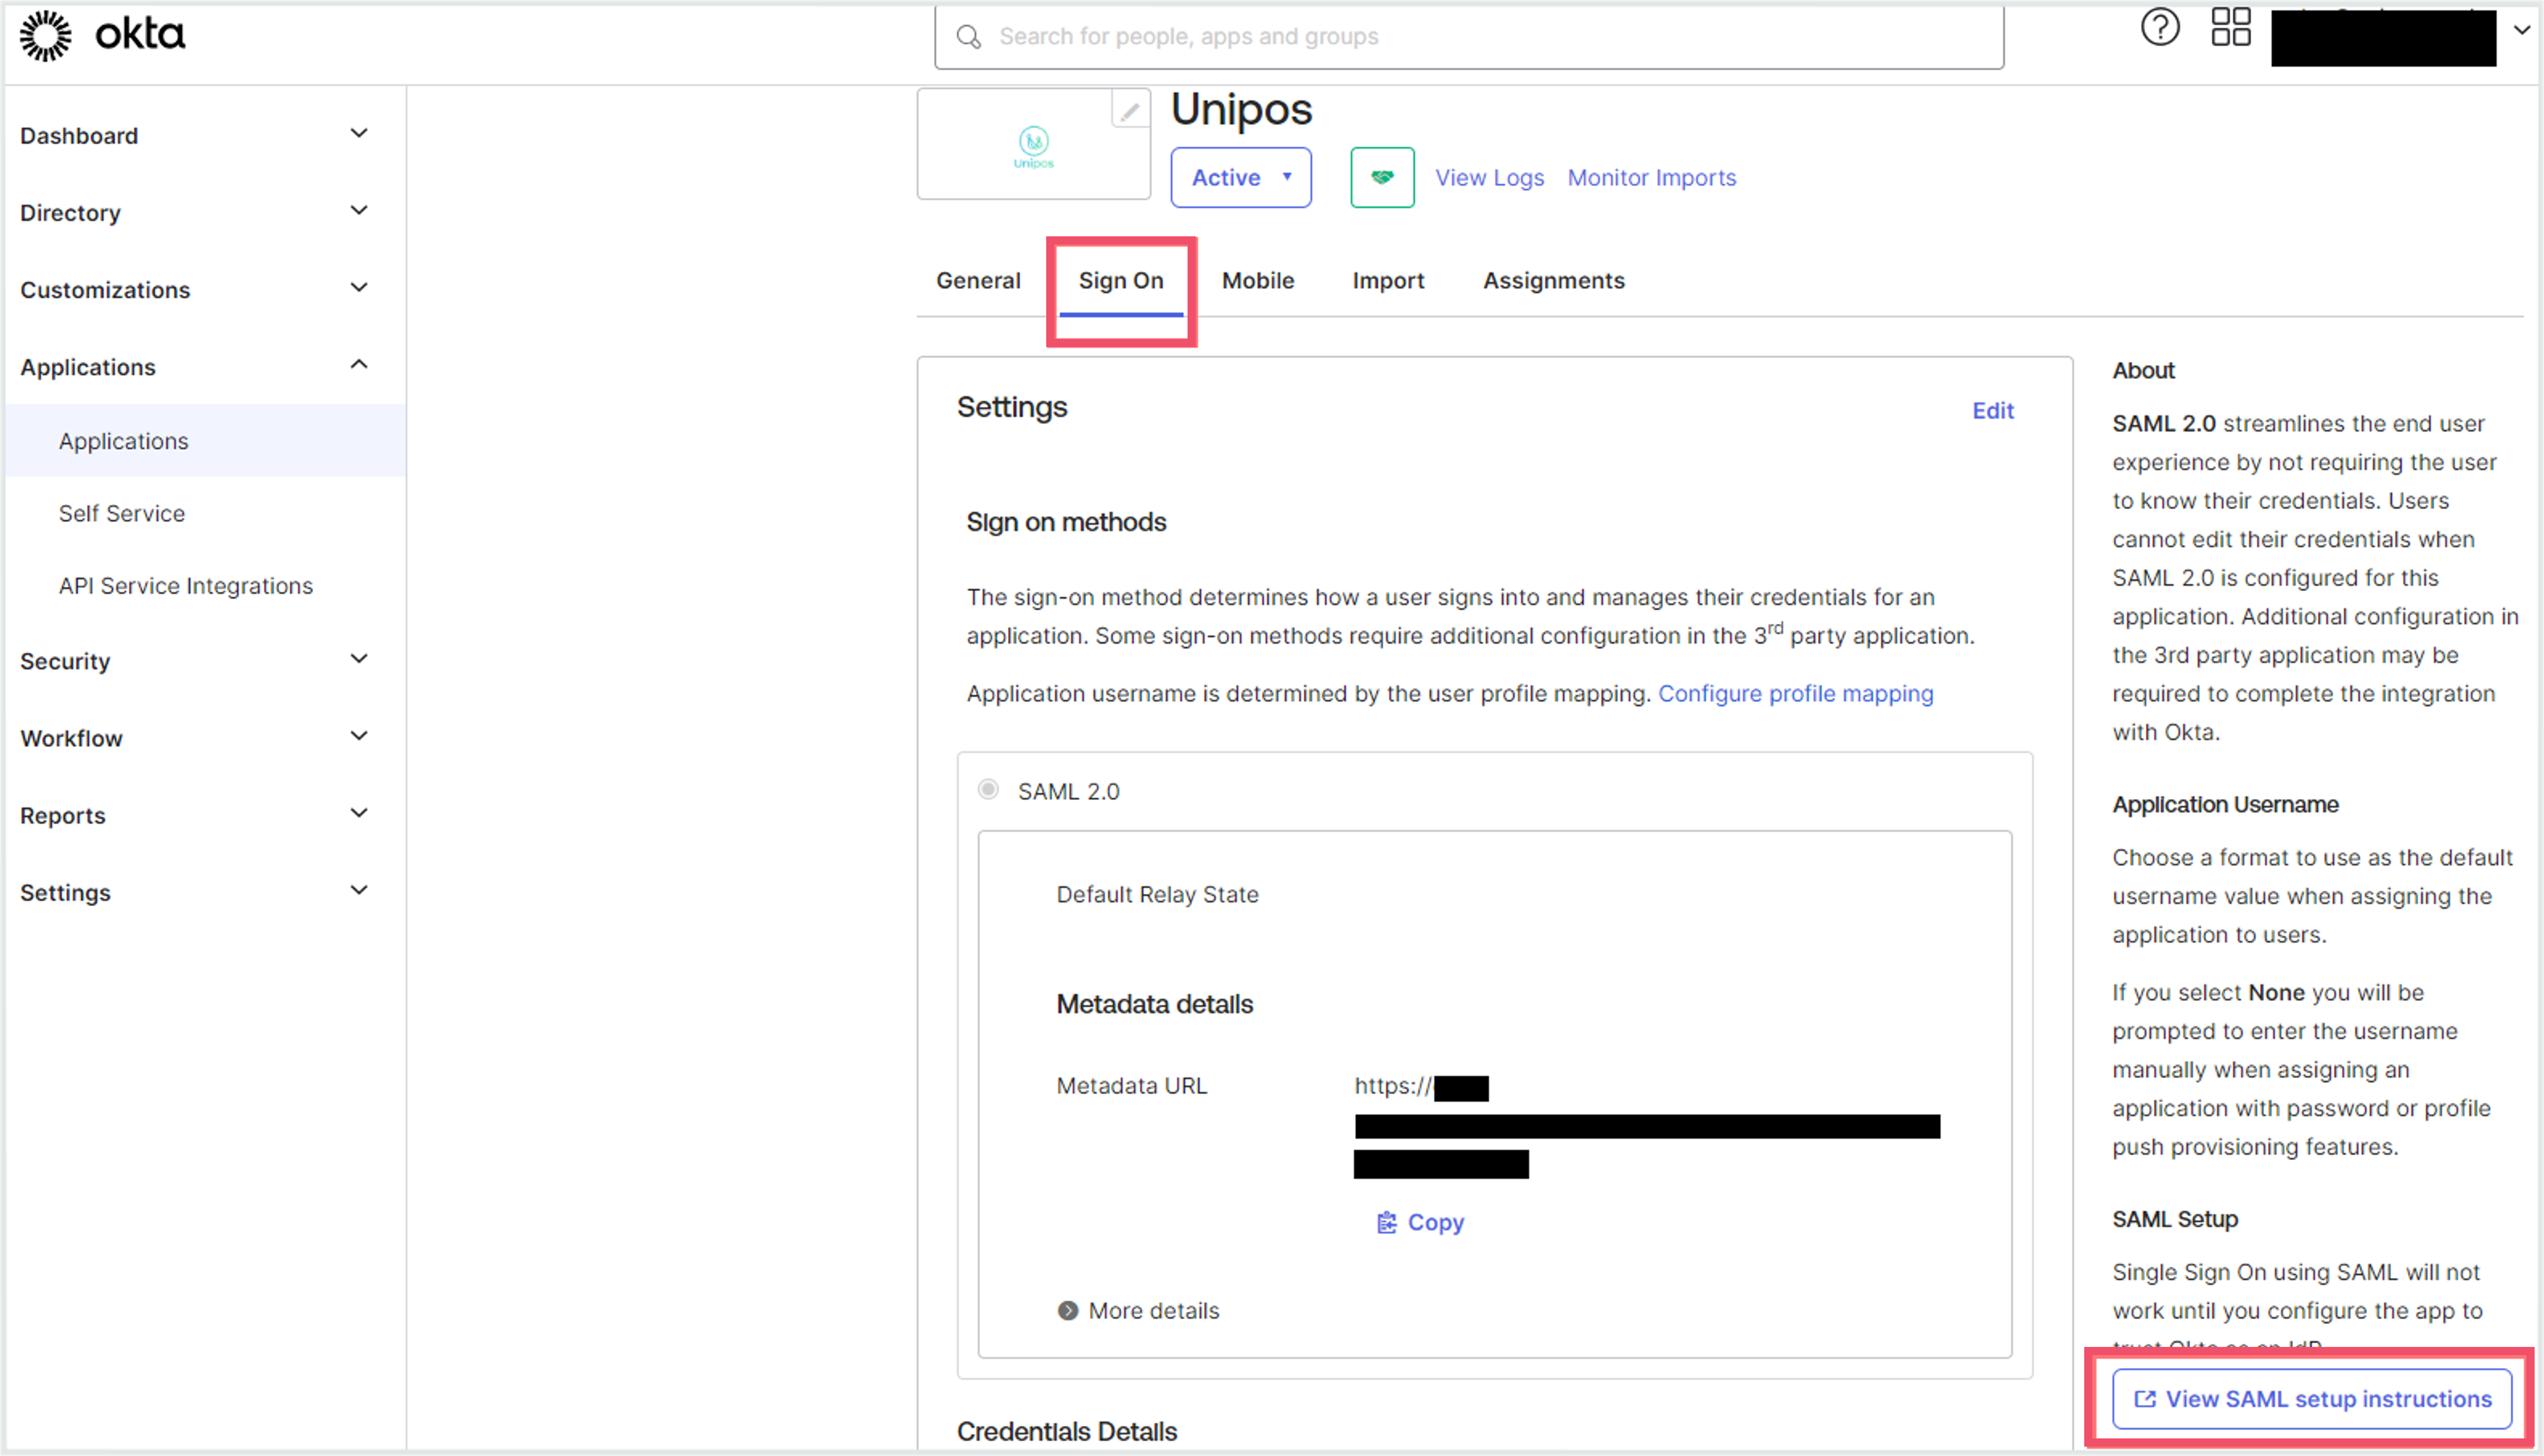Collapse the Applications menu chevron

359,364
